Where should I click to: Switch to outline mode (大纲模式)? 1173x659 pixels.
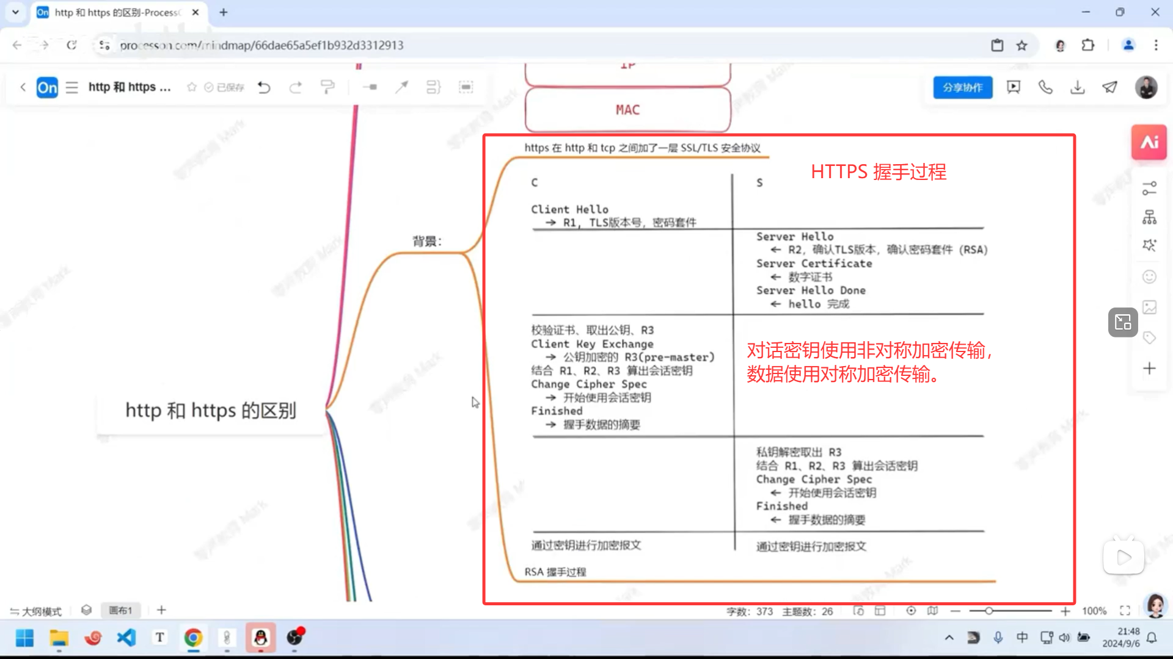click(x=36, y=611)
